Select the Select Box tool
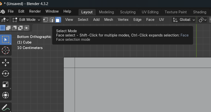This screenshot has height=112, width=211. coord(5,40)
